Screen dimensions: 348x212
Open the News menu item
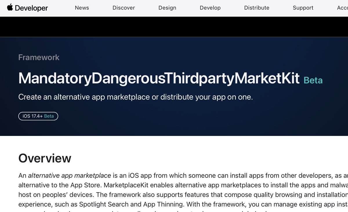[82, 8]
